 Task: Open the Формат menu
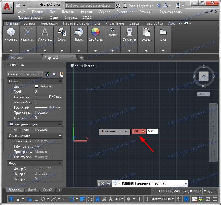pos(86,12)
